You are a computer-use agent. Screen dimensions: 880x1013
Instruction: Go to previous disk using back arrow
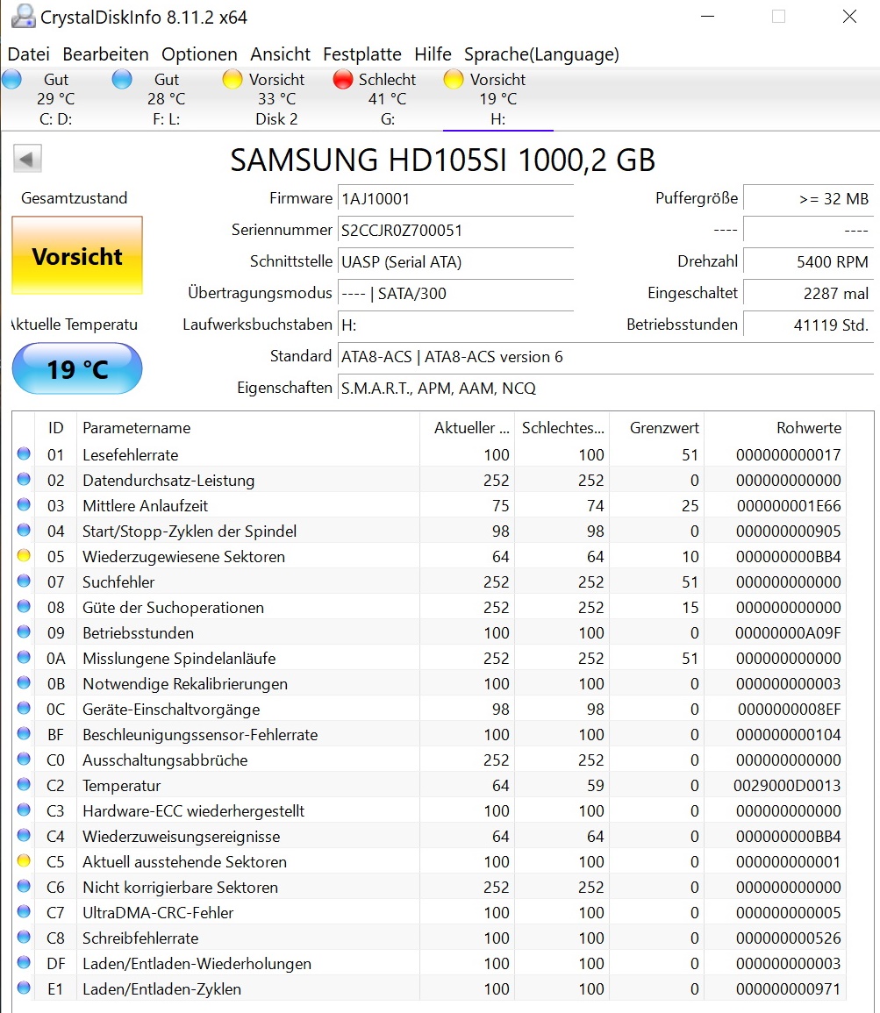coord(28,159)
